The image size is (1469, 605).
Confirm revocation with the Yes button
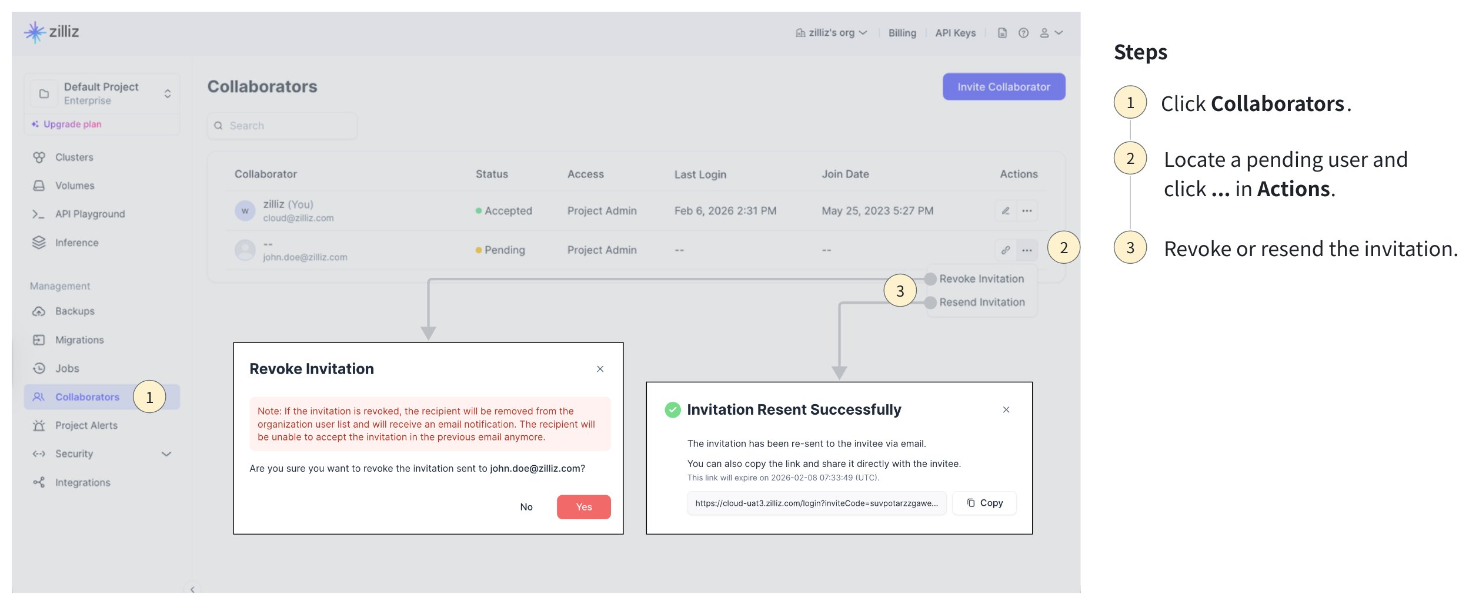point(583,507)
